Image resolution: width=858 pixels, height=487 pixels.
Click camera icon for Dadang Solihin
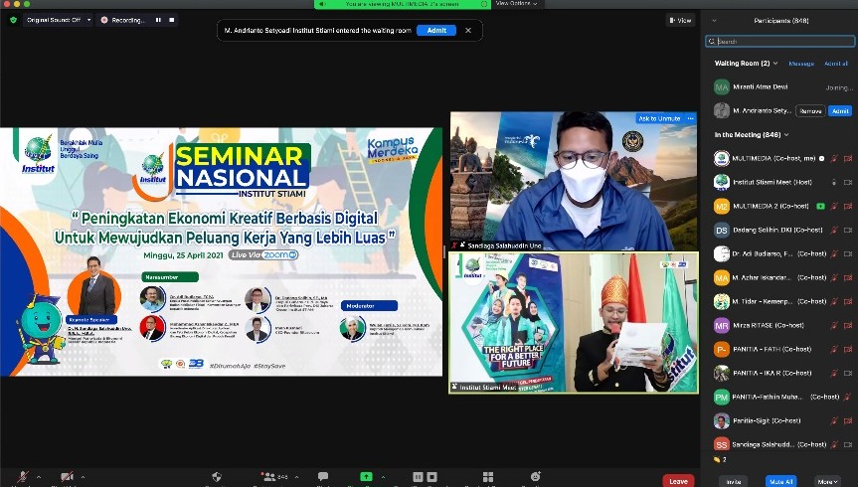coord(848,230)
